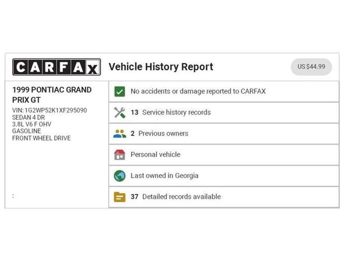Click the globe icon for last owned location

pos(120,176)
